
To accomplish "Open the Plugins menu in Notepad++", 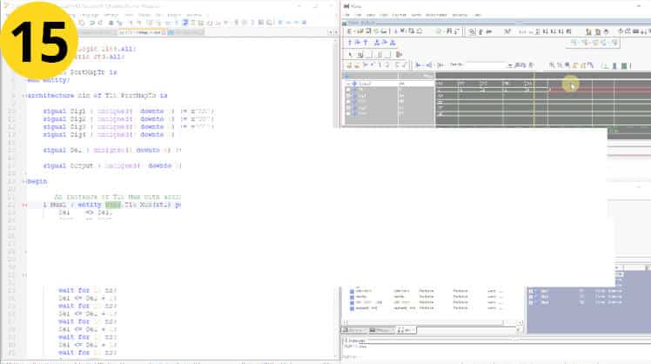I will (x=174, y=15).
